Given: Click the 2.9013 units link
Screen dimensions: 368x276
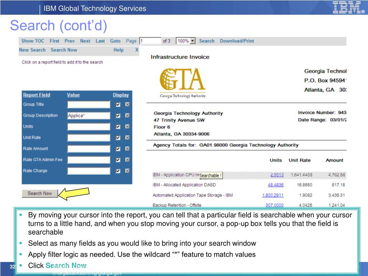Looking at the screenshot, I should pos(277,175).
